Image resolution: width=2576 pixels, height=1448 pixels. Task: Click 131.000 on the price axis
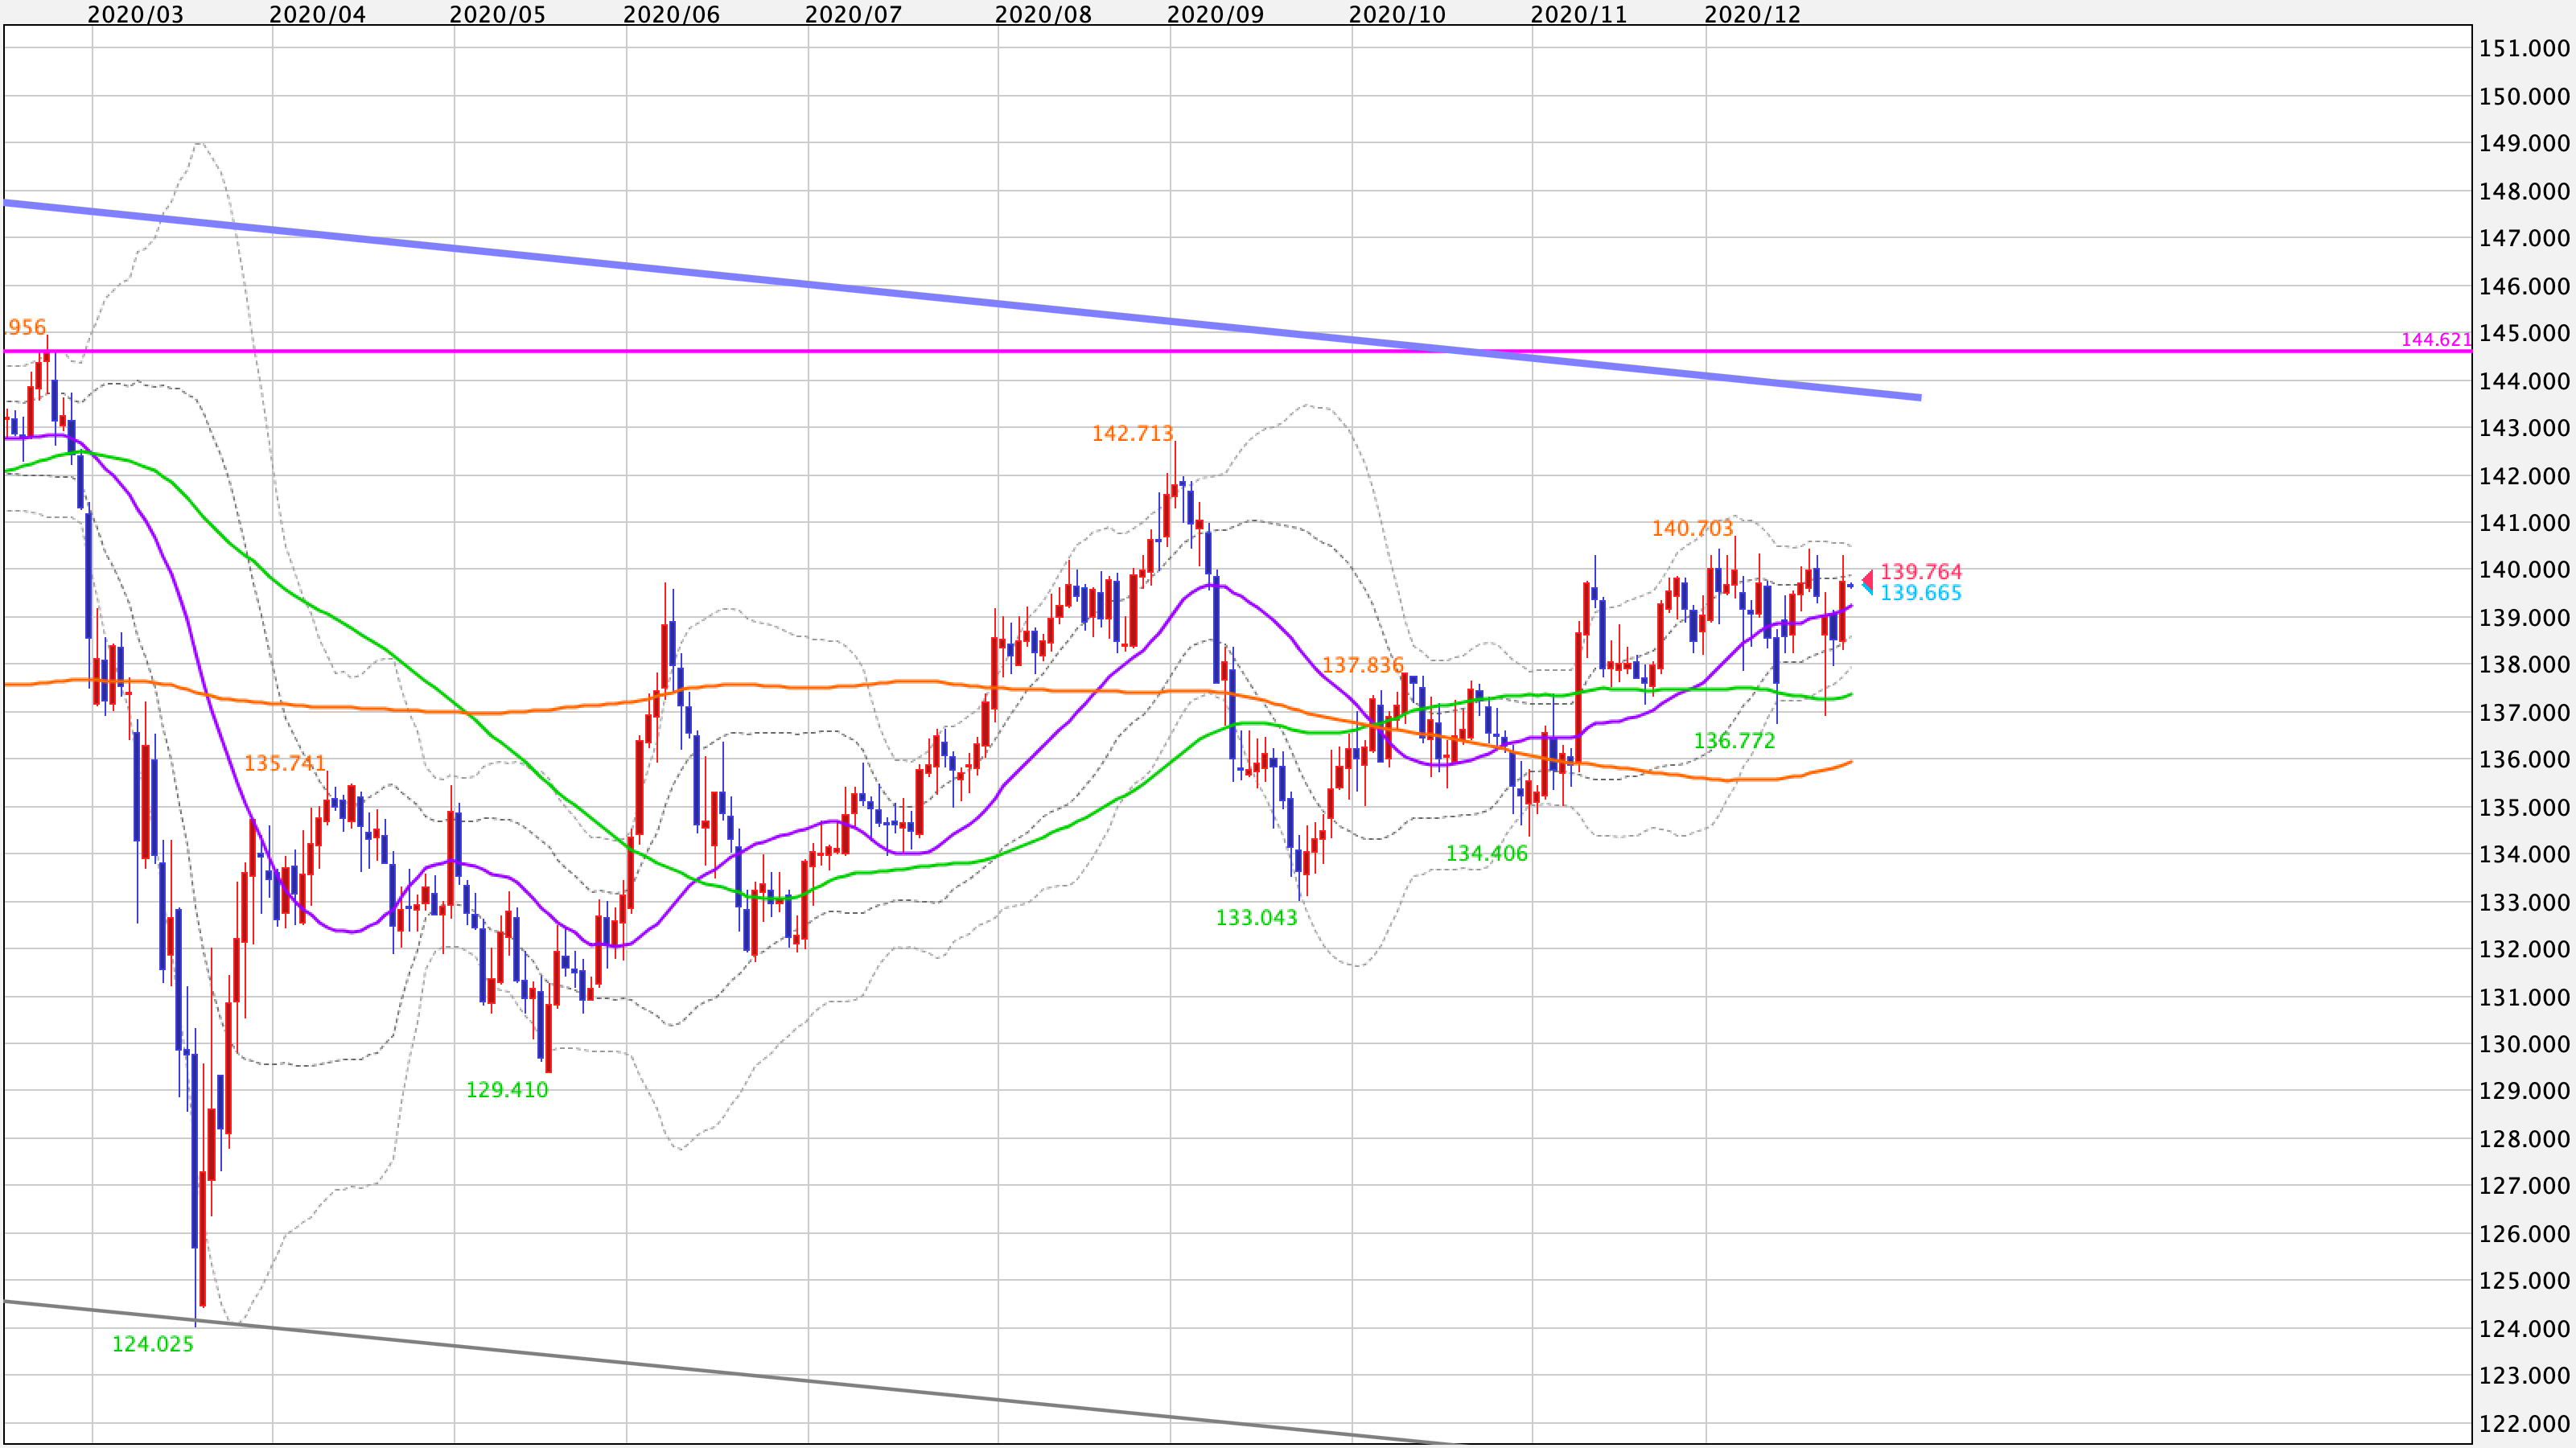click(2524, 997)
